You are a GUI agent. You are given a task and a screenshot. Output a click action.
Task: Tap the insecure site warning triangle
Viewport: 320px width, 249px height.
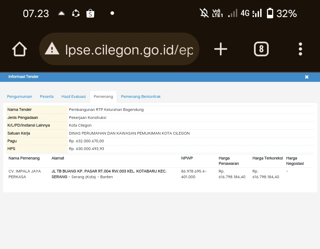tap(52, 49)
